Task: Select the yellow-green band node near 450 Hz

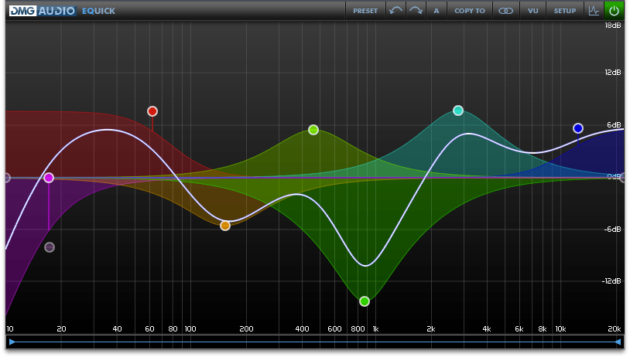Action: point(313,130)
